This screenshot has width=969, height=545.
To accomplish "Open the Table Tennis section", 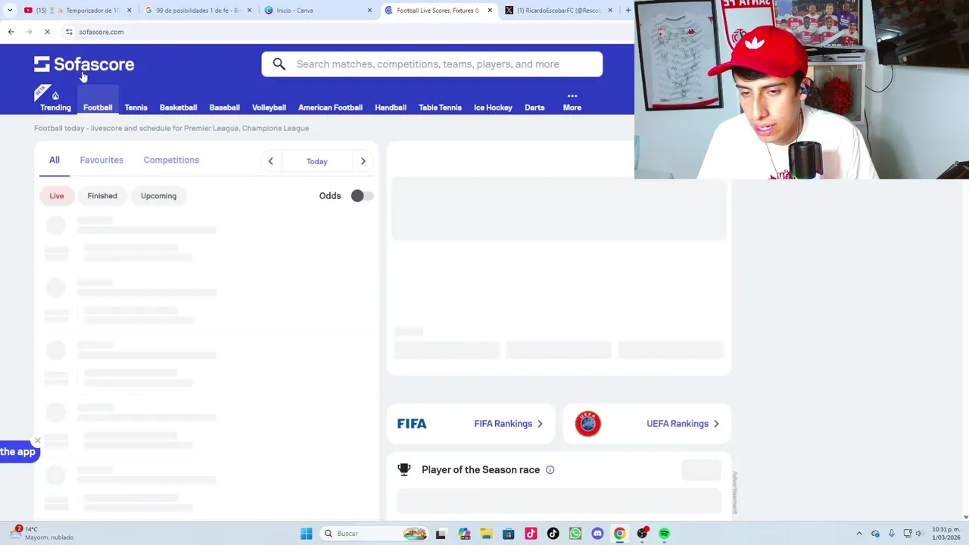I will point(440,107).
